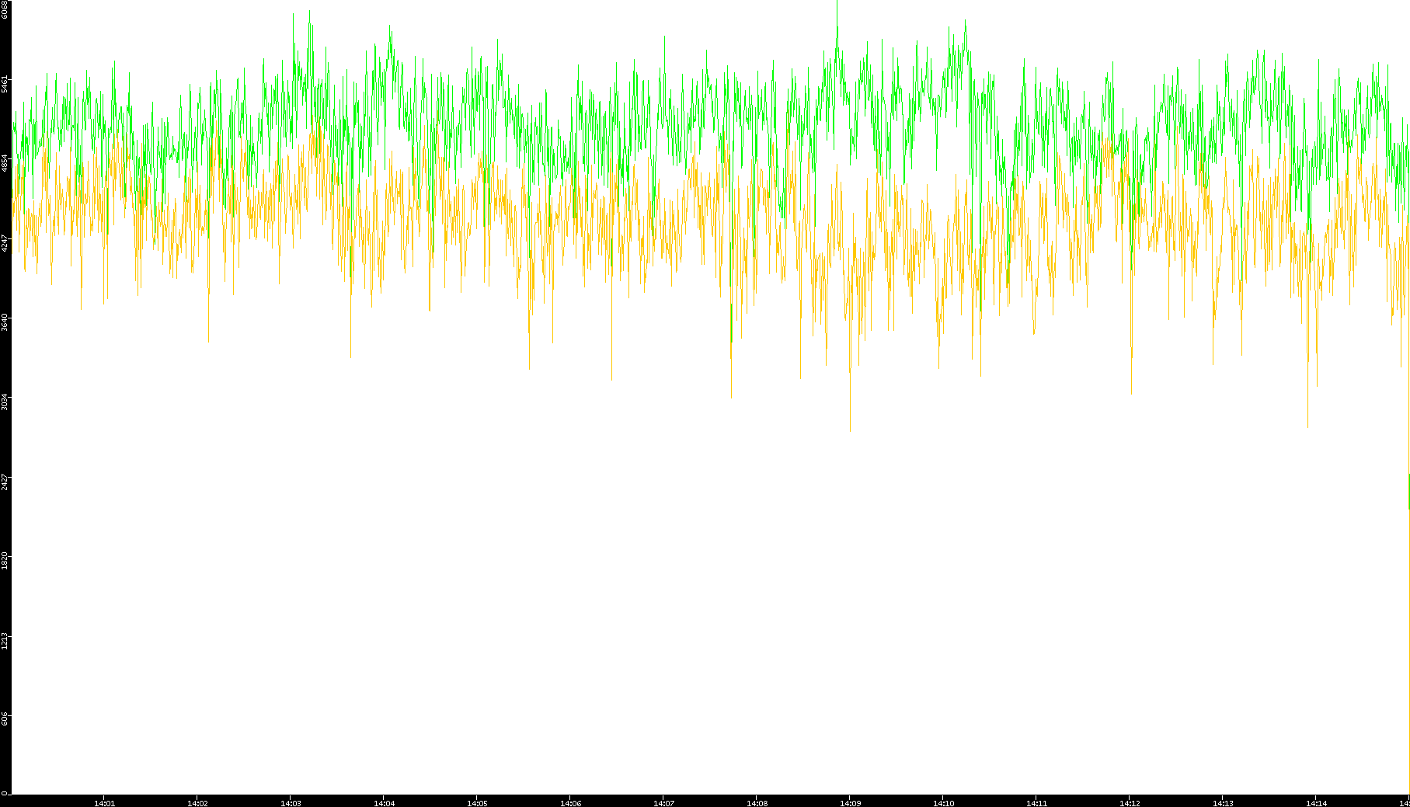This screenshot has height=807, width=1410.
Task: Select the 14:03 tick on time axis
Action: click(291, 802)
